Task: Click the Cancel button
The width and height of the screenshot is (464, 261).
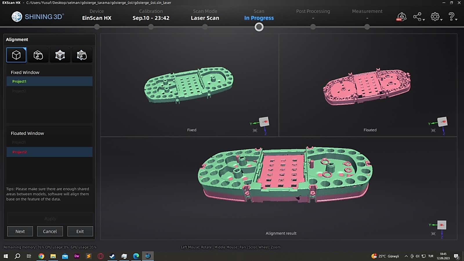Action: pyautogui.click(x=50, y=231)
